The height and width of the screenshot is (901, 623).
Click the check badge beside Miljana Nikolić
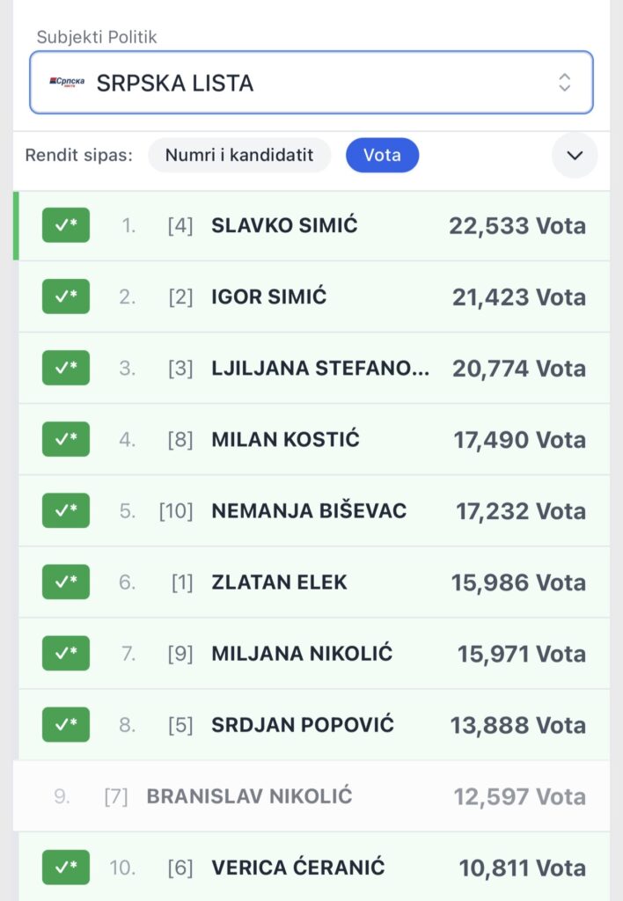66,653
